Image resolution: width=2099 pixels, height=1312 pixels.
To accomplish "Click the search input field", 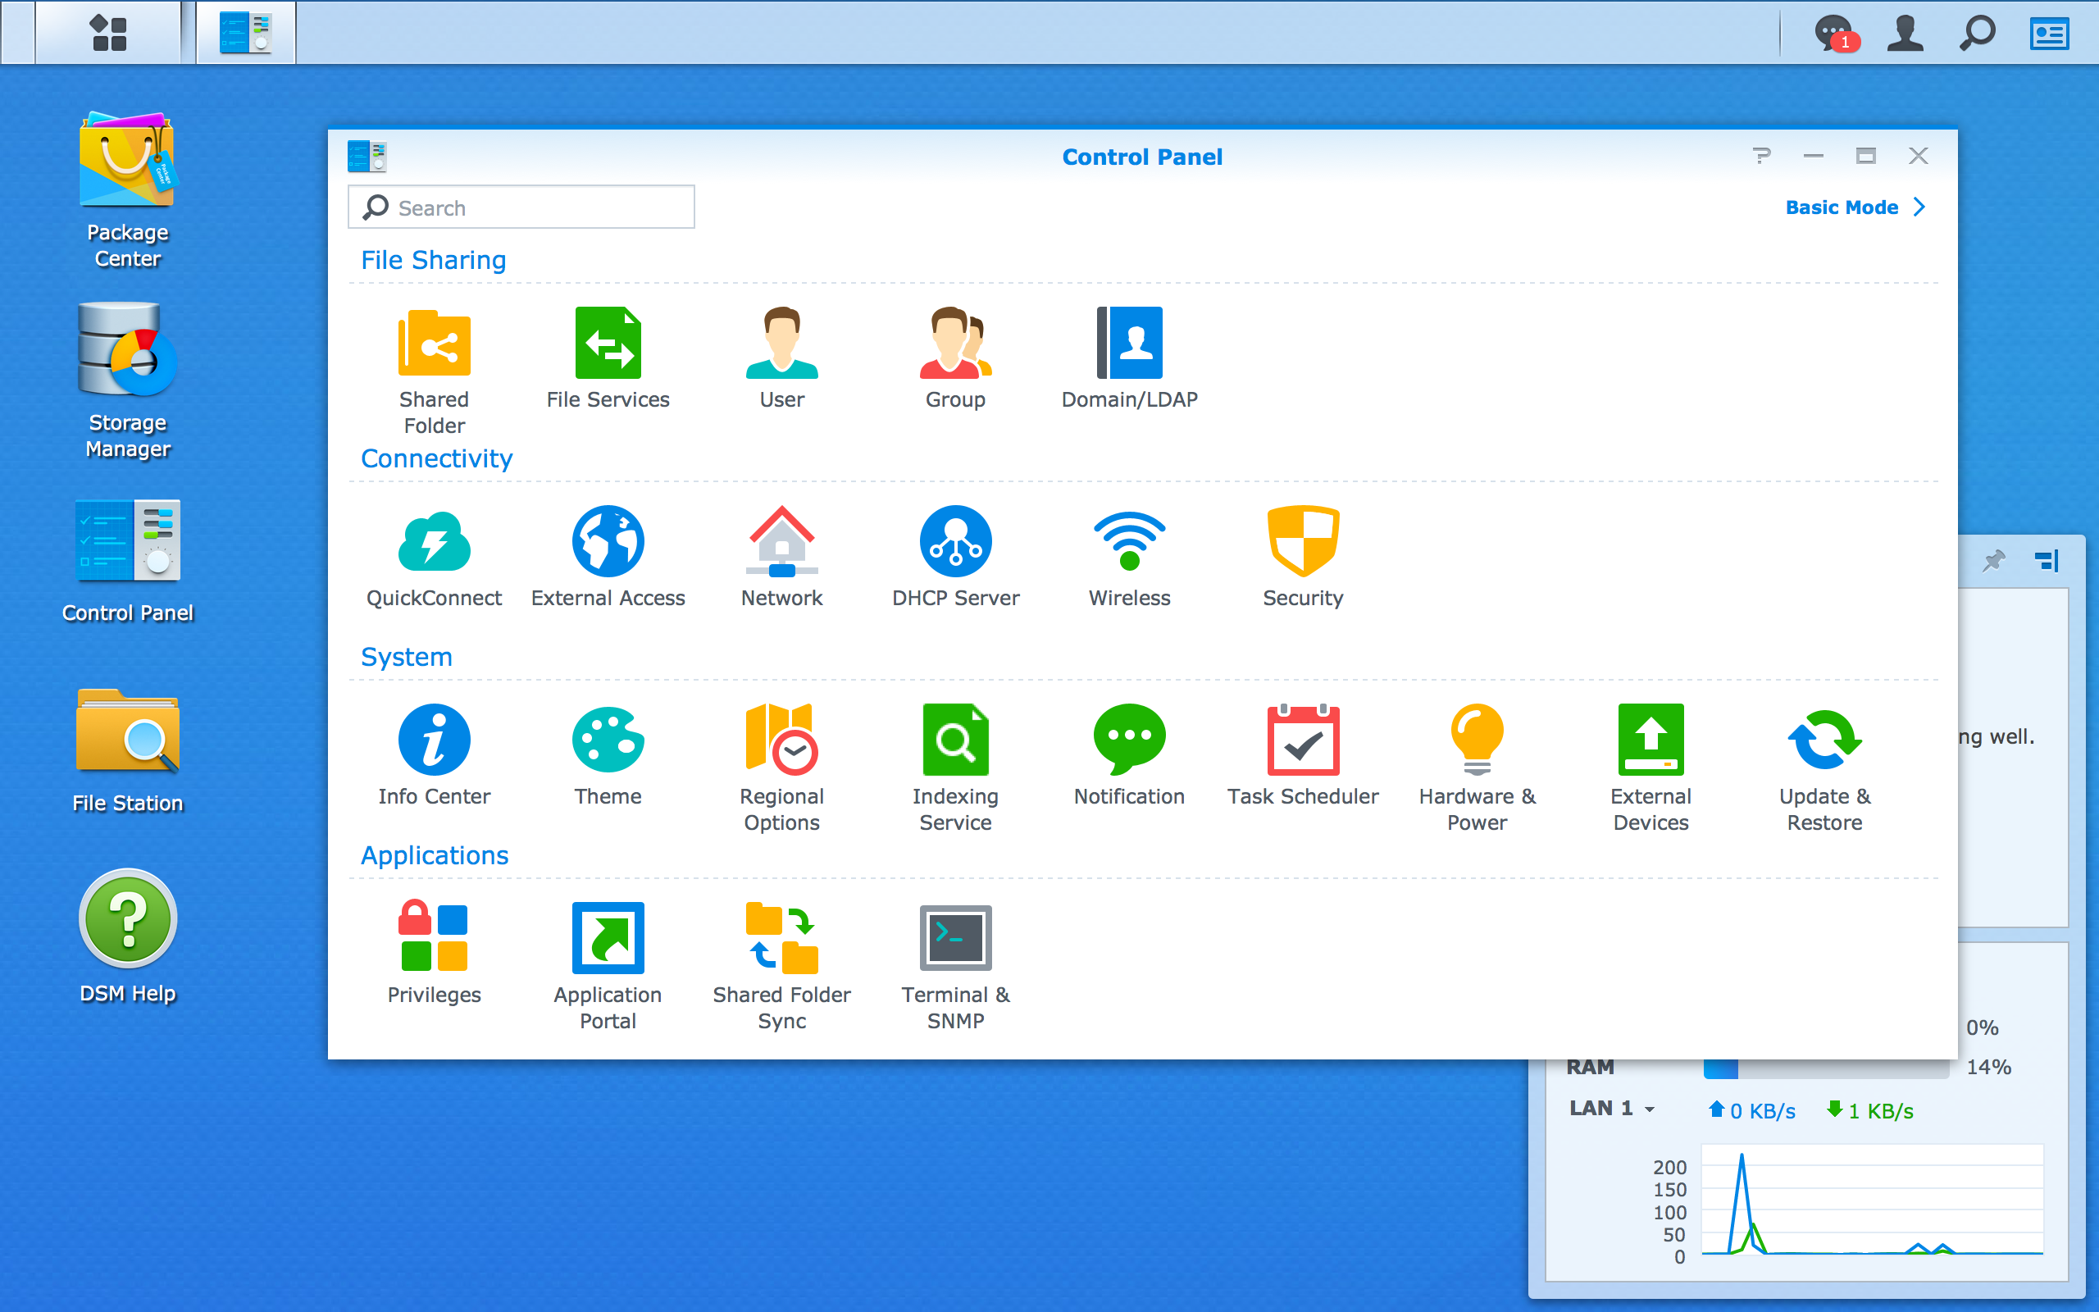I will pyautogui.click(x=523, y=207).
